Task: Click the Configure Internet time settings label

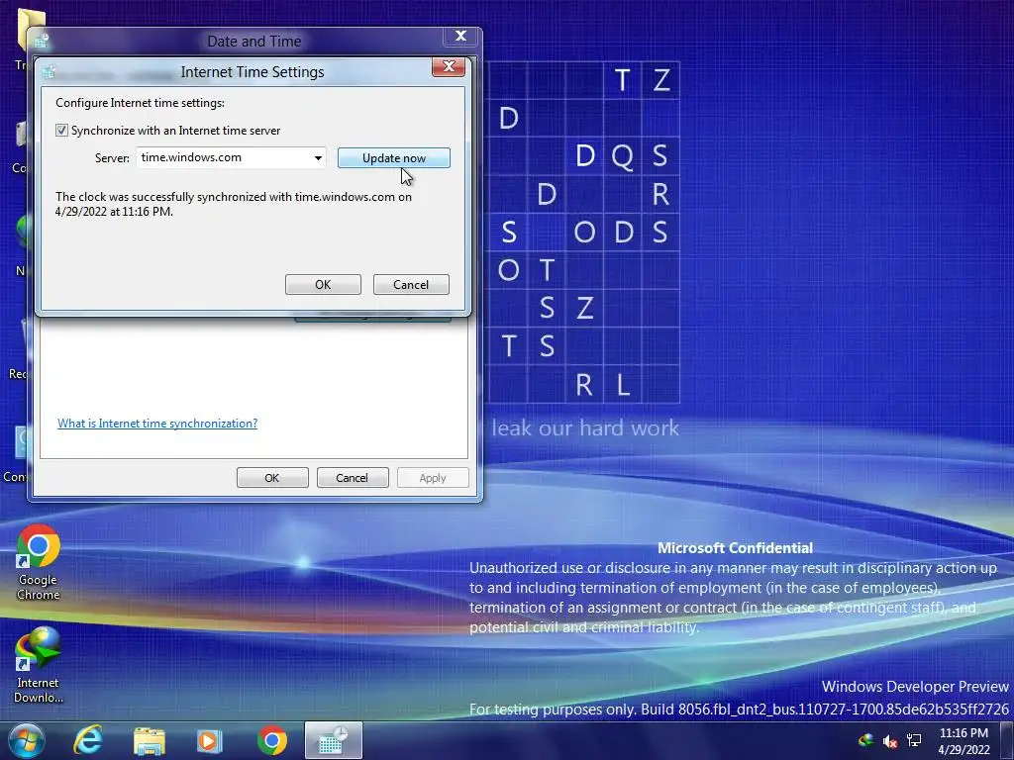Action: pyautogui.click(x=140, y=103)
